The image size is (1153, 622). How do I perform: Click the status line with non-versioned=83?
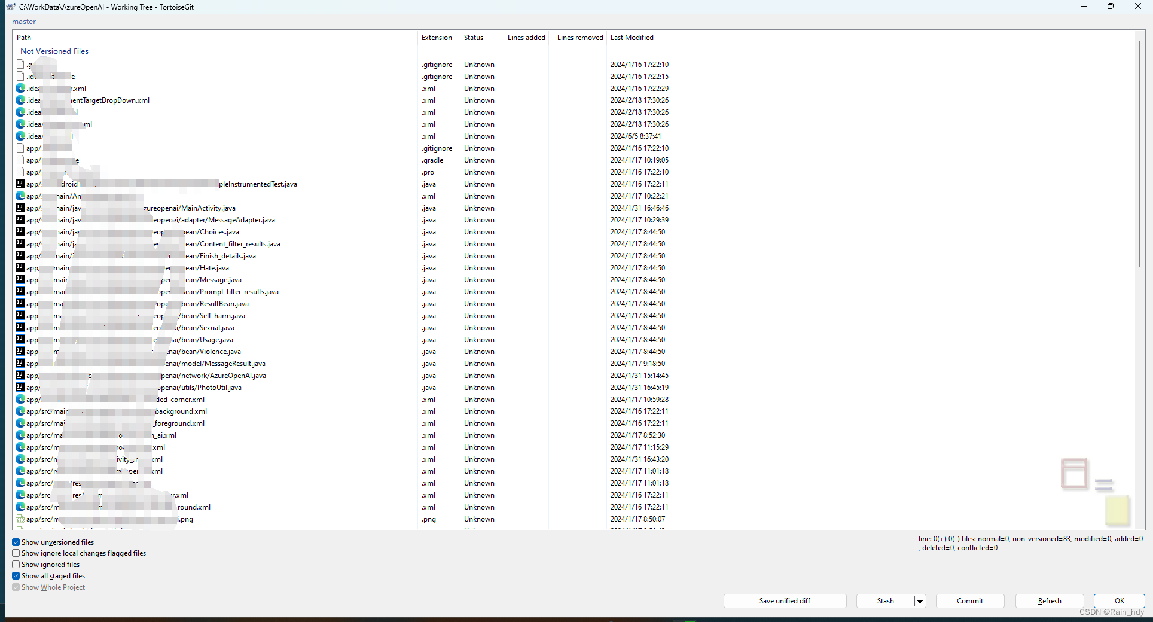click(1030, 543)
